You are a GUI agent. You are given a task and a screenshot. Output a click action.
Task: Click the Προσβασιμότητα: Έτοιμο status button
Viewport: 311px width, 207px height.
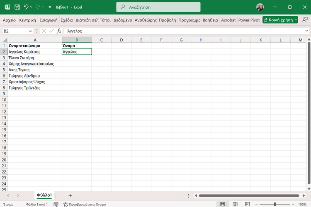[x=85, y=204]
